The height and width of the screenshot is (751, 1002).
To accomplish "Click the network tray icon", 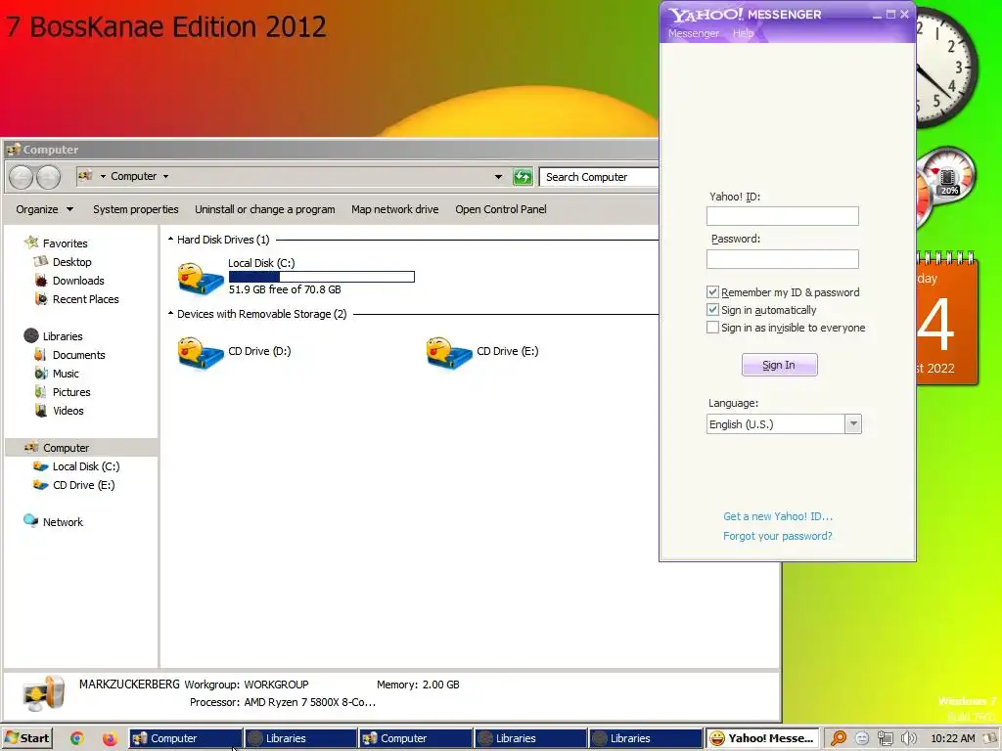I will (x=885, y=738).
